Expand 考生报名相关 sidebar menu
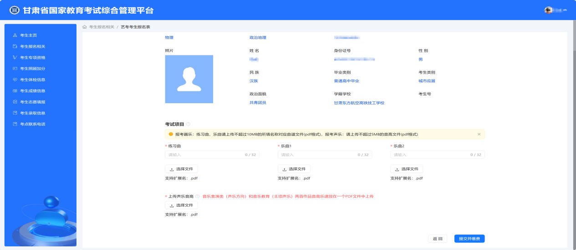 click(32, 46)
